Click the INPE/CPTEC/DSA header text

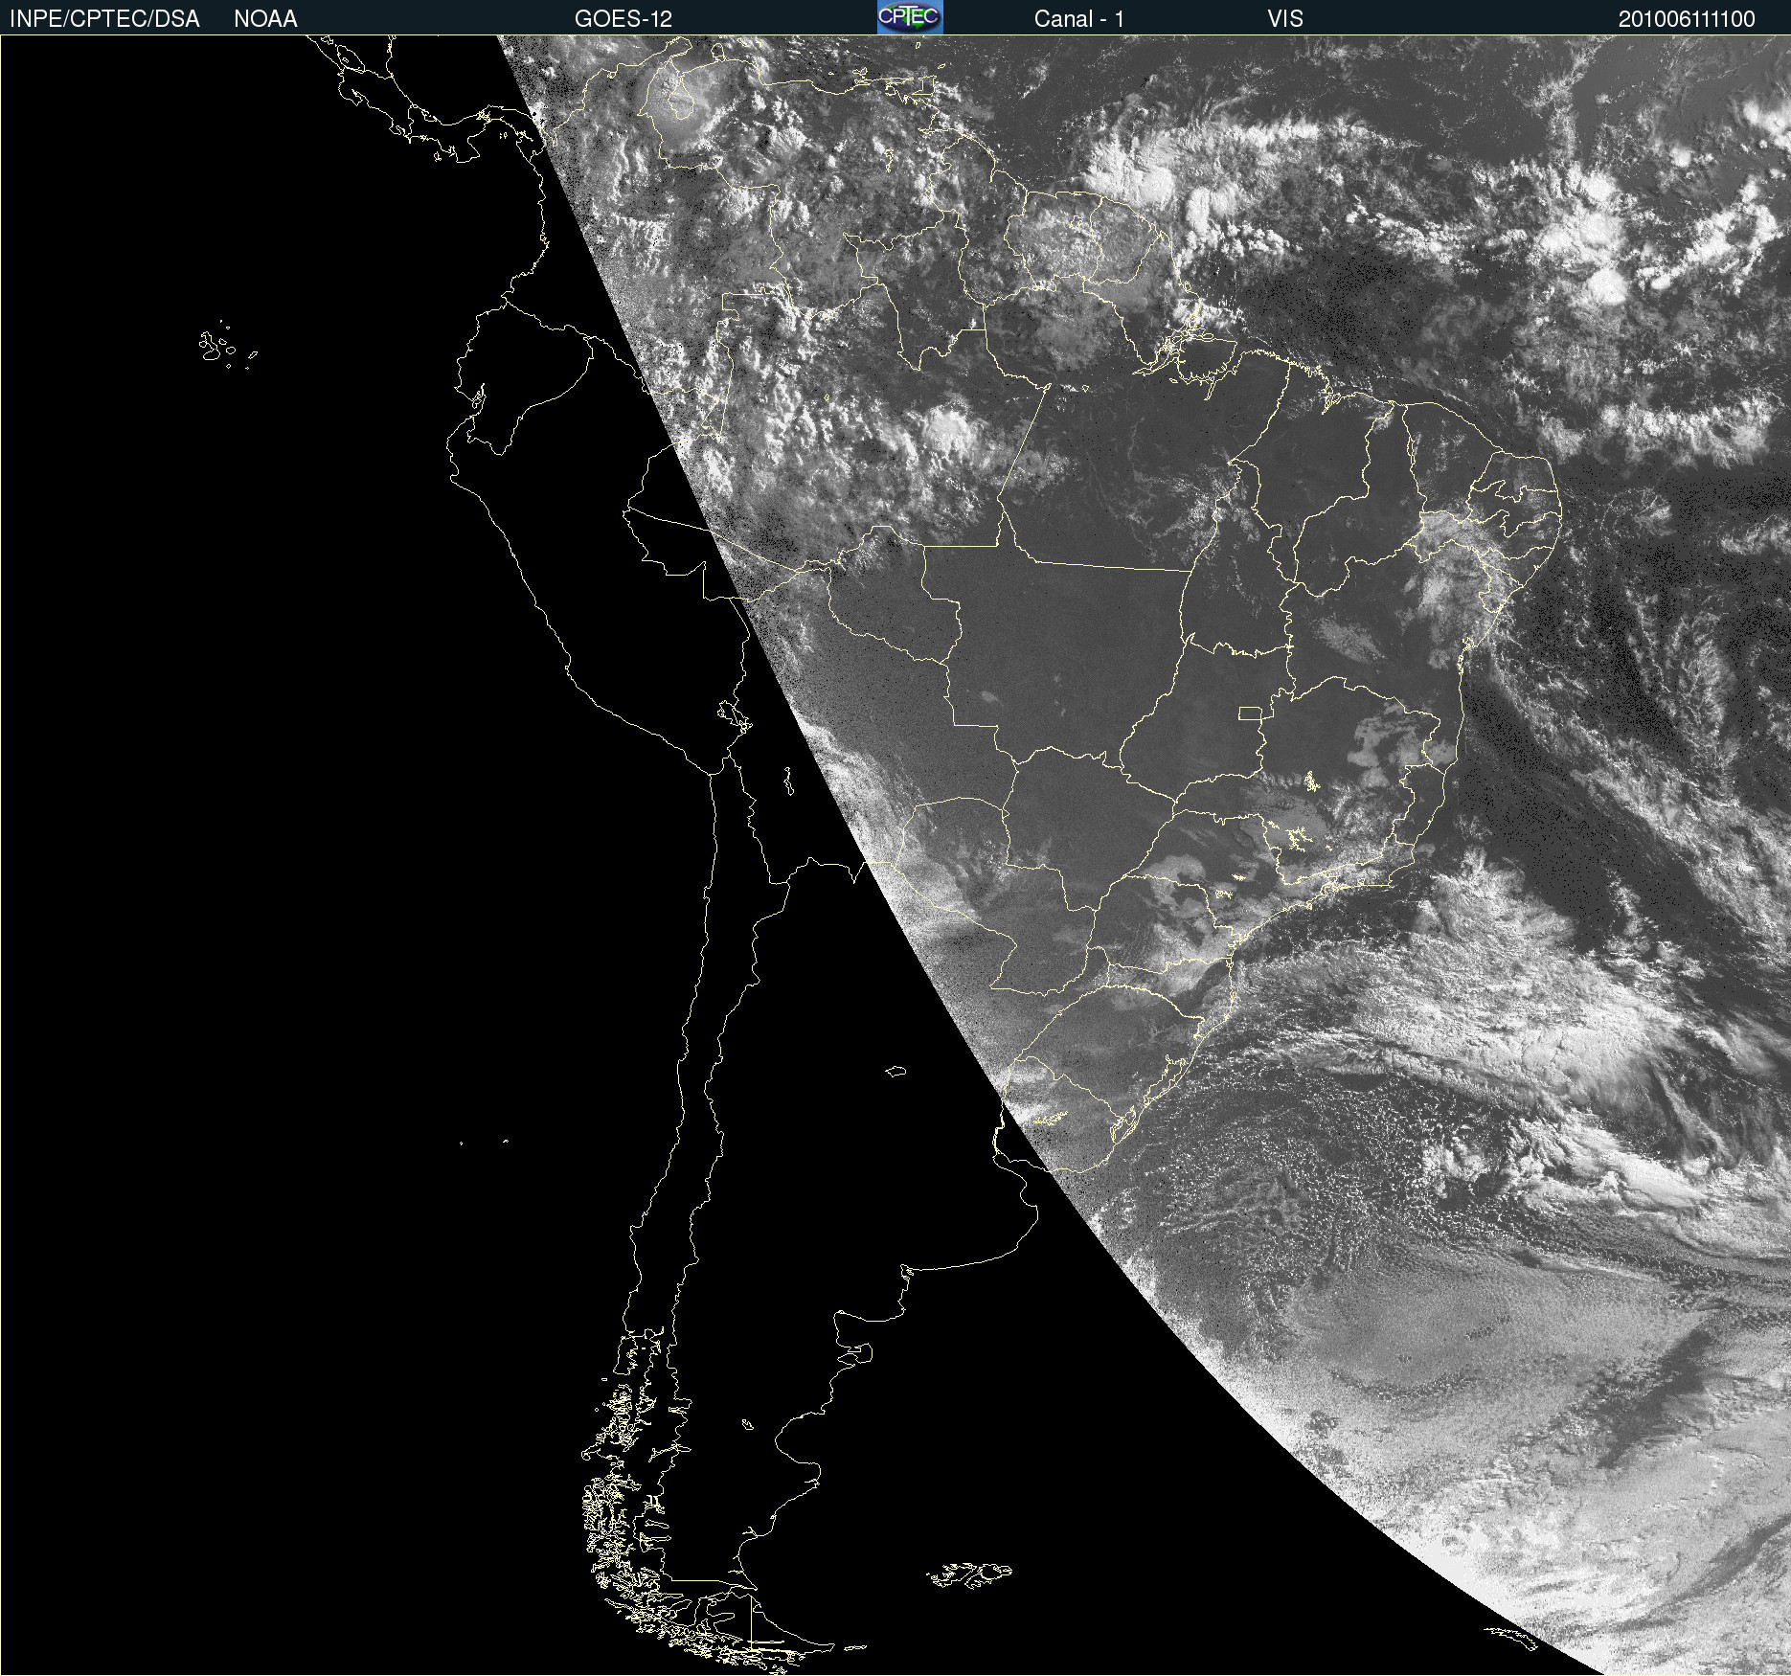coord(104,19)
